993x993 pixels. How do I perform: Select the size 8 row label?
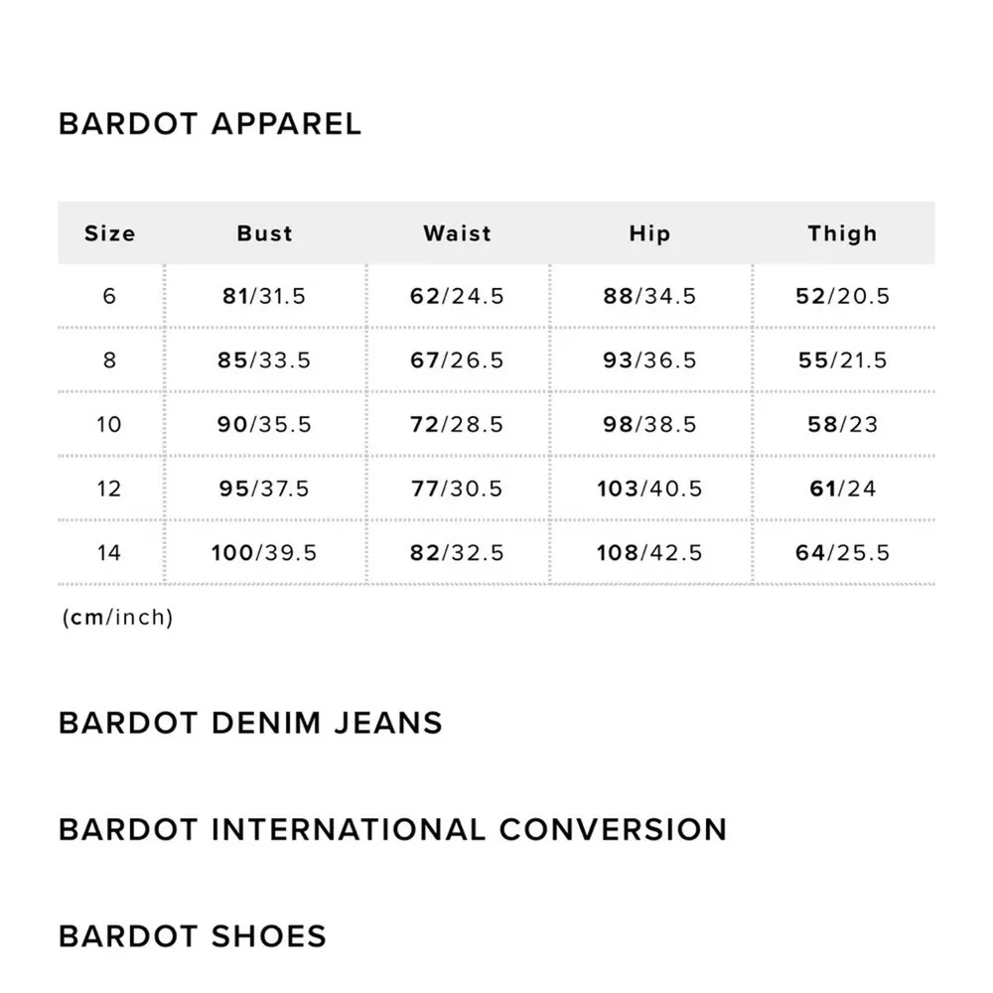tap(109, 360)
